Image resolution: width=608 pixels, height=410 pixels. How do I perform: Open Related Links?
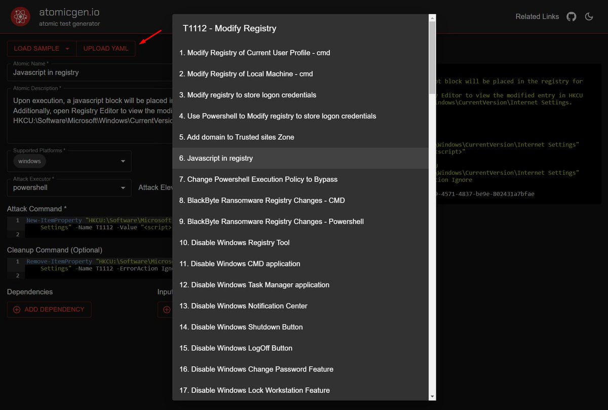[537, 17]
